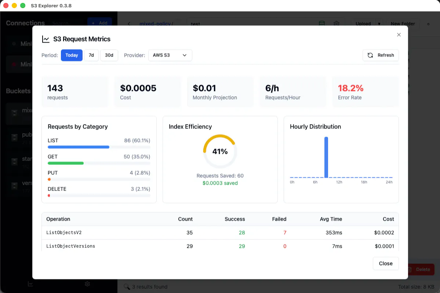Viewport: 440px width, 293px height.
Task: Select the Today period
Action: [x=72, y=55]
